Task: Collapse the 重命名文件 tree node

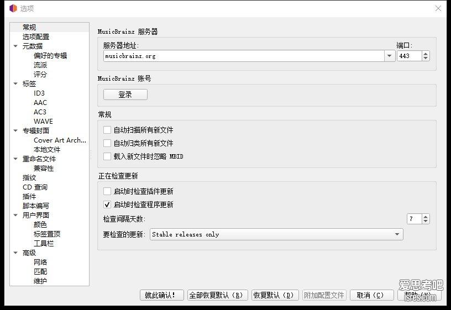Action: point(15,159)
